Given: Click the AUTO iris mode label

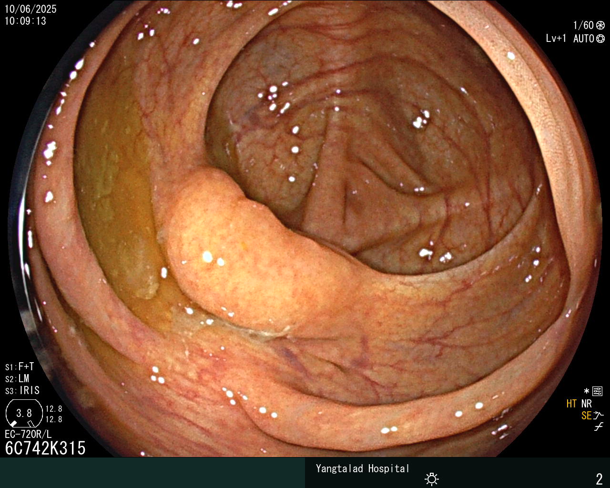Looking at the screenshot, I should tap(583, 39).
